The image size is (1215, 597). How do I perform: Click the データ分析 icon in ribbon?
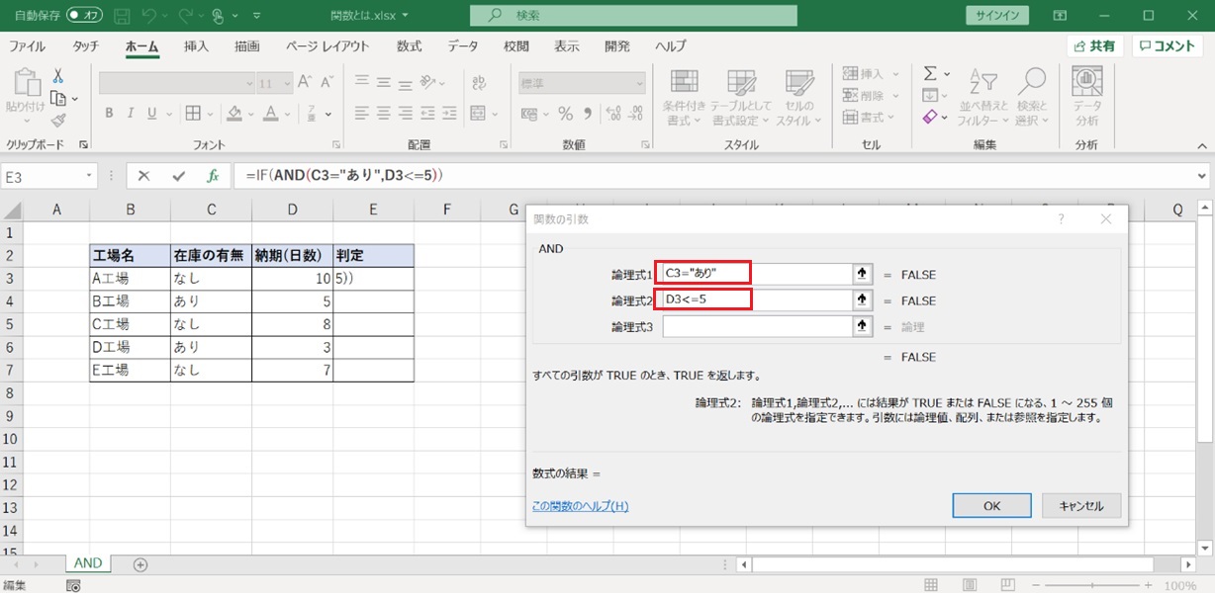pyautogui.click(x=1087, y=97)
